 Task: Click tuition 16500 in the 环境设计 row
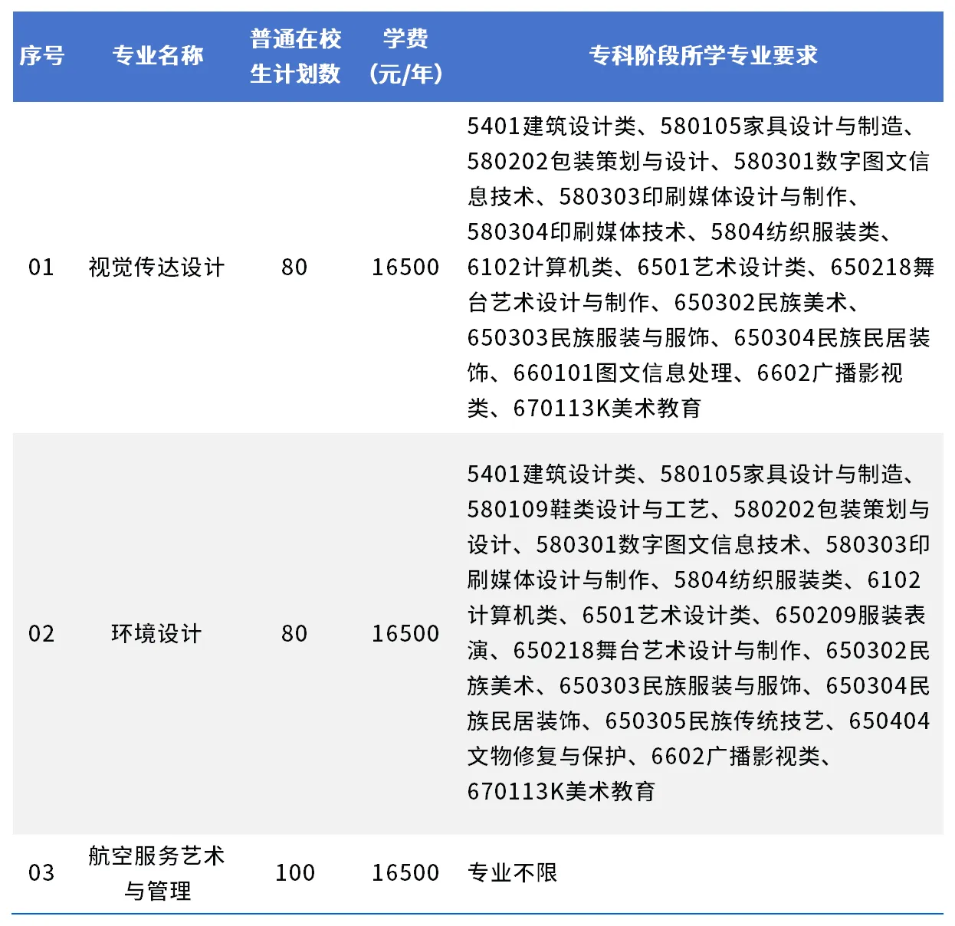405,634
